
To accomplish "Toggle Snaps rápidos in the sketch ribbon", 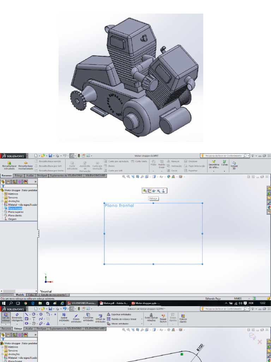I will click(x=173, y=317).
